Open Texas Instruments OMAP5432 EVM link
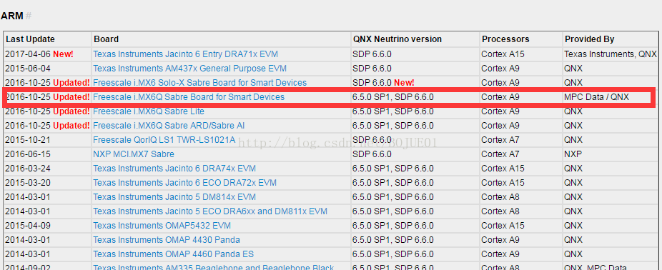The width and height of the screenshot is (662, 270). pyautogui.click(x=162, y=226)
